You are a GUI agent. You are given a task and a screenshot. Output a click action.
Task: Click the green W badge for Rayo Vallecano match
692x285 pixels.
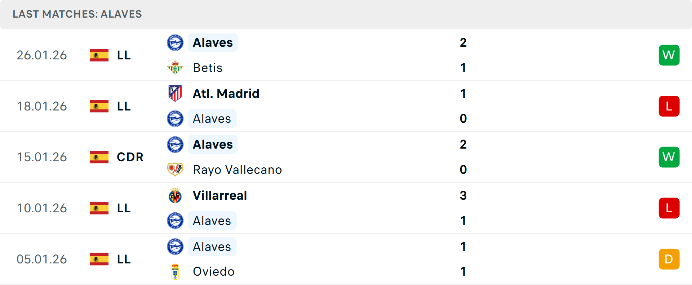pos(669,157)
